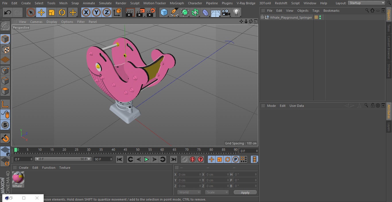Click Whale_Playground_Springer layer color swatch
Screen dimensions: 392x202
tap(316, 17)
